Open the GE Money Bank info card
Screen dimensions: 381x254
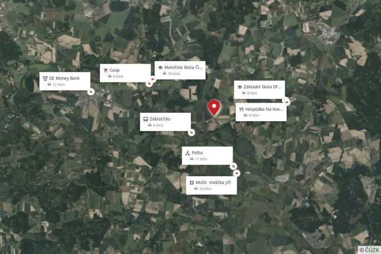pyautogui.click(x=65, y=81)
